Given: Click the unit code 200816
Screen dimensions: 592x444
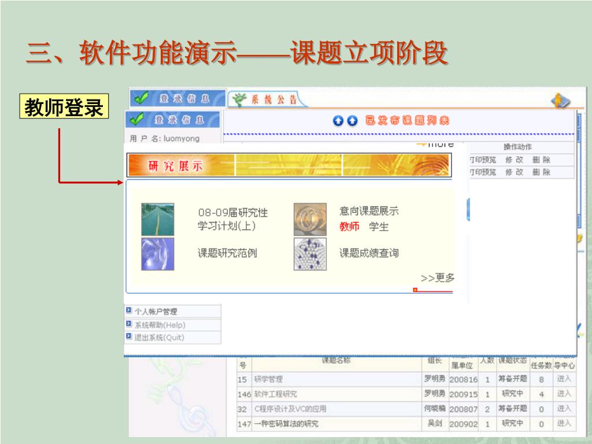Looking at the screenshot, I should pyautogui.click(x=463, y=379).
